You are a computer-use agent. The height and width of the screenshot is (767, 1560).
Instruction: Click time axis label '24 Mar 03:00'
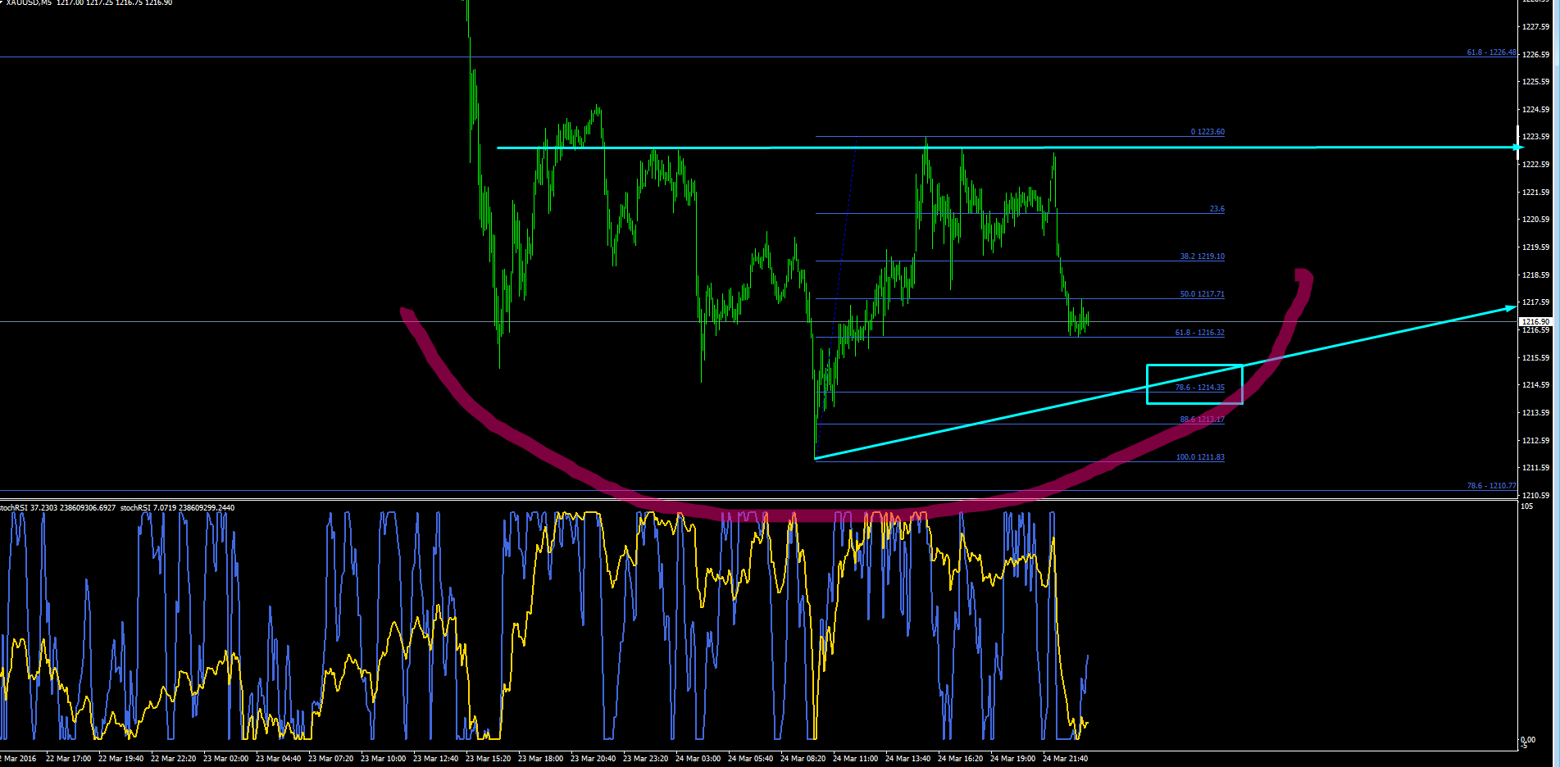click(x=698, y=759)
